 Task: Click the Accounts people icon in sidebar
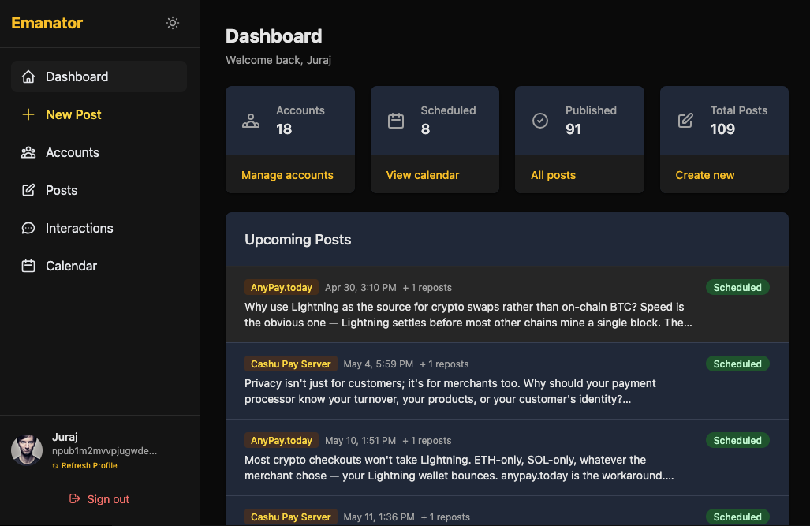point(28,152)
